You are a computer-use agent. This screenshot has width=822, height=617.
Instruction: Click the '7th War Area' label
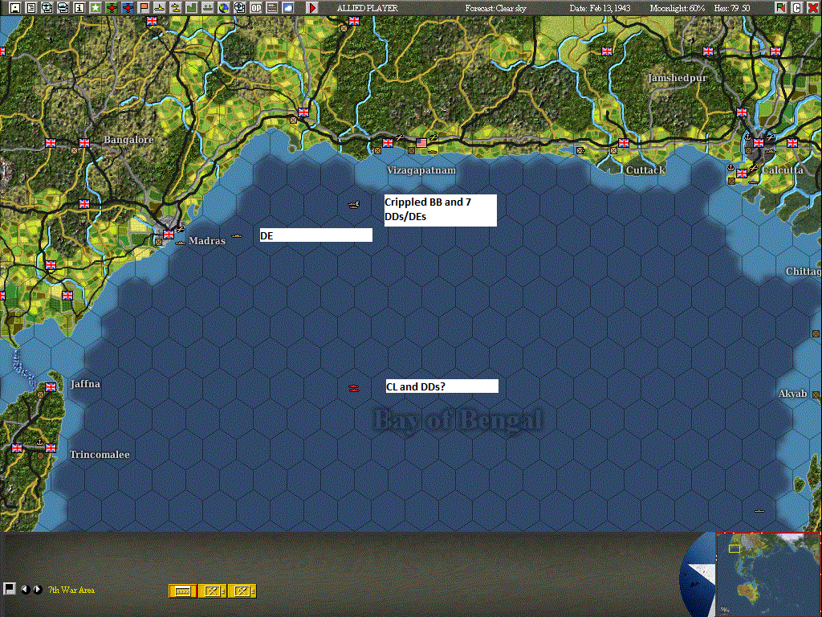pyautogui.click(x=71, y=590)
